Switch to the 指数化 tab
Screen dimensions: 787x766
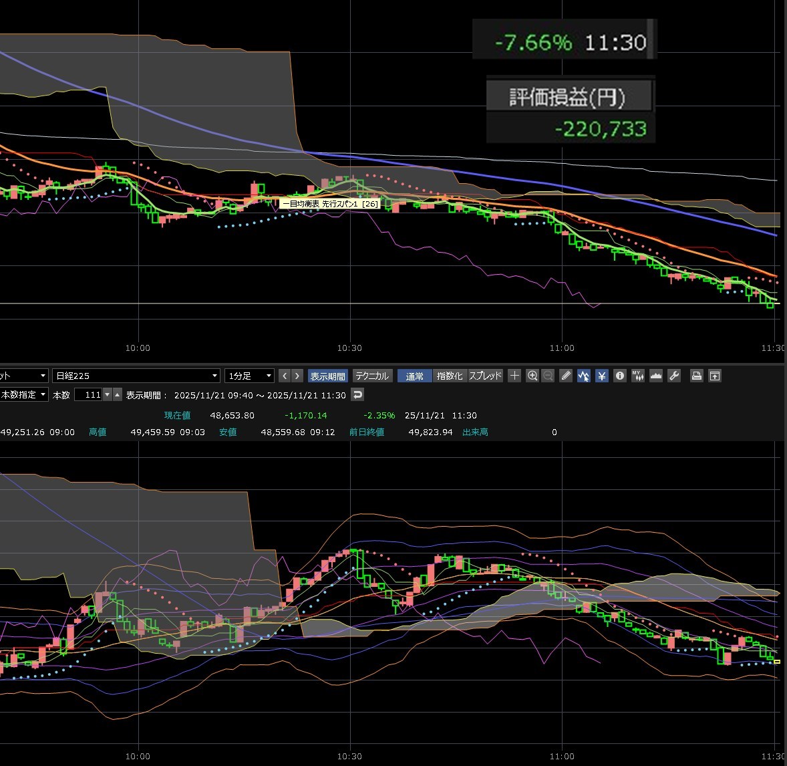coord(450,376)
